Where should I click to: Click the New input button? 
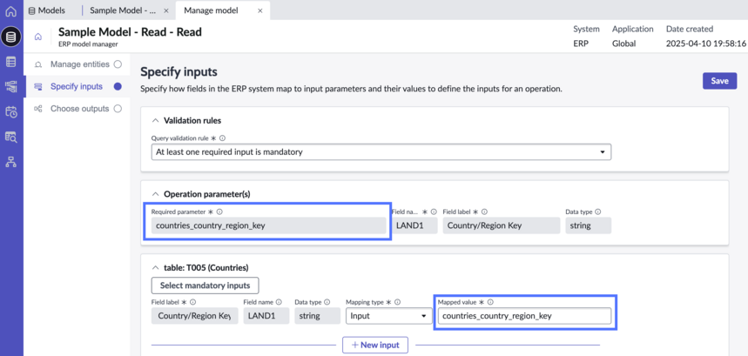(x=375, y=345)
